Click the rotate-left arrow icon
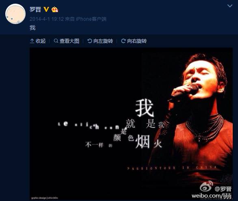 tap(90, 41)
